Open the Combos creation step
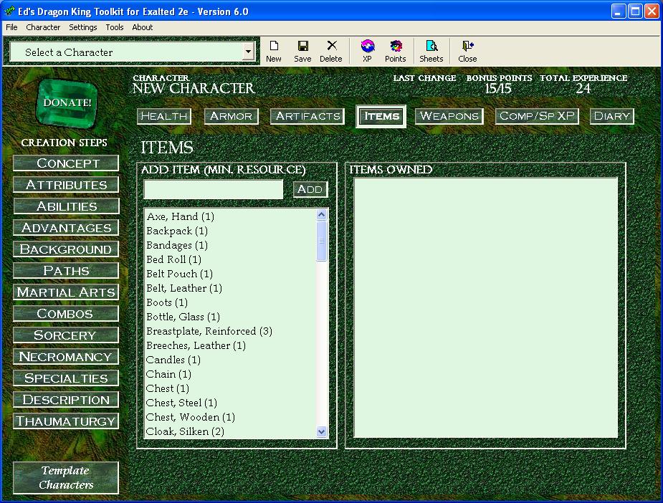 [66, 314]
